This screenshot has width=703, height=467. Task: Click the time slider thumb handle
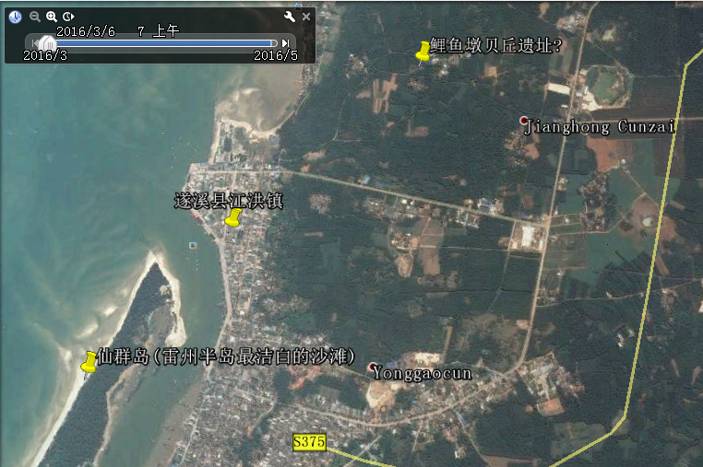tap(47, 43)
